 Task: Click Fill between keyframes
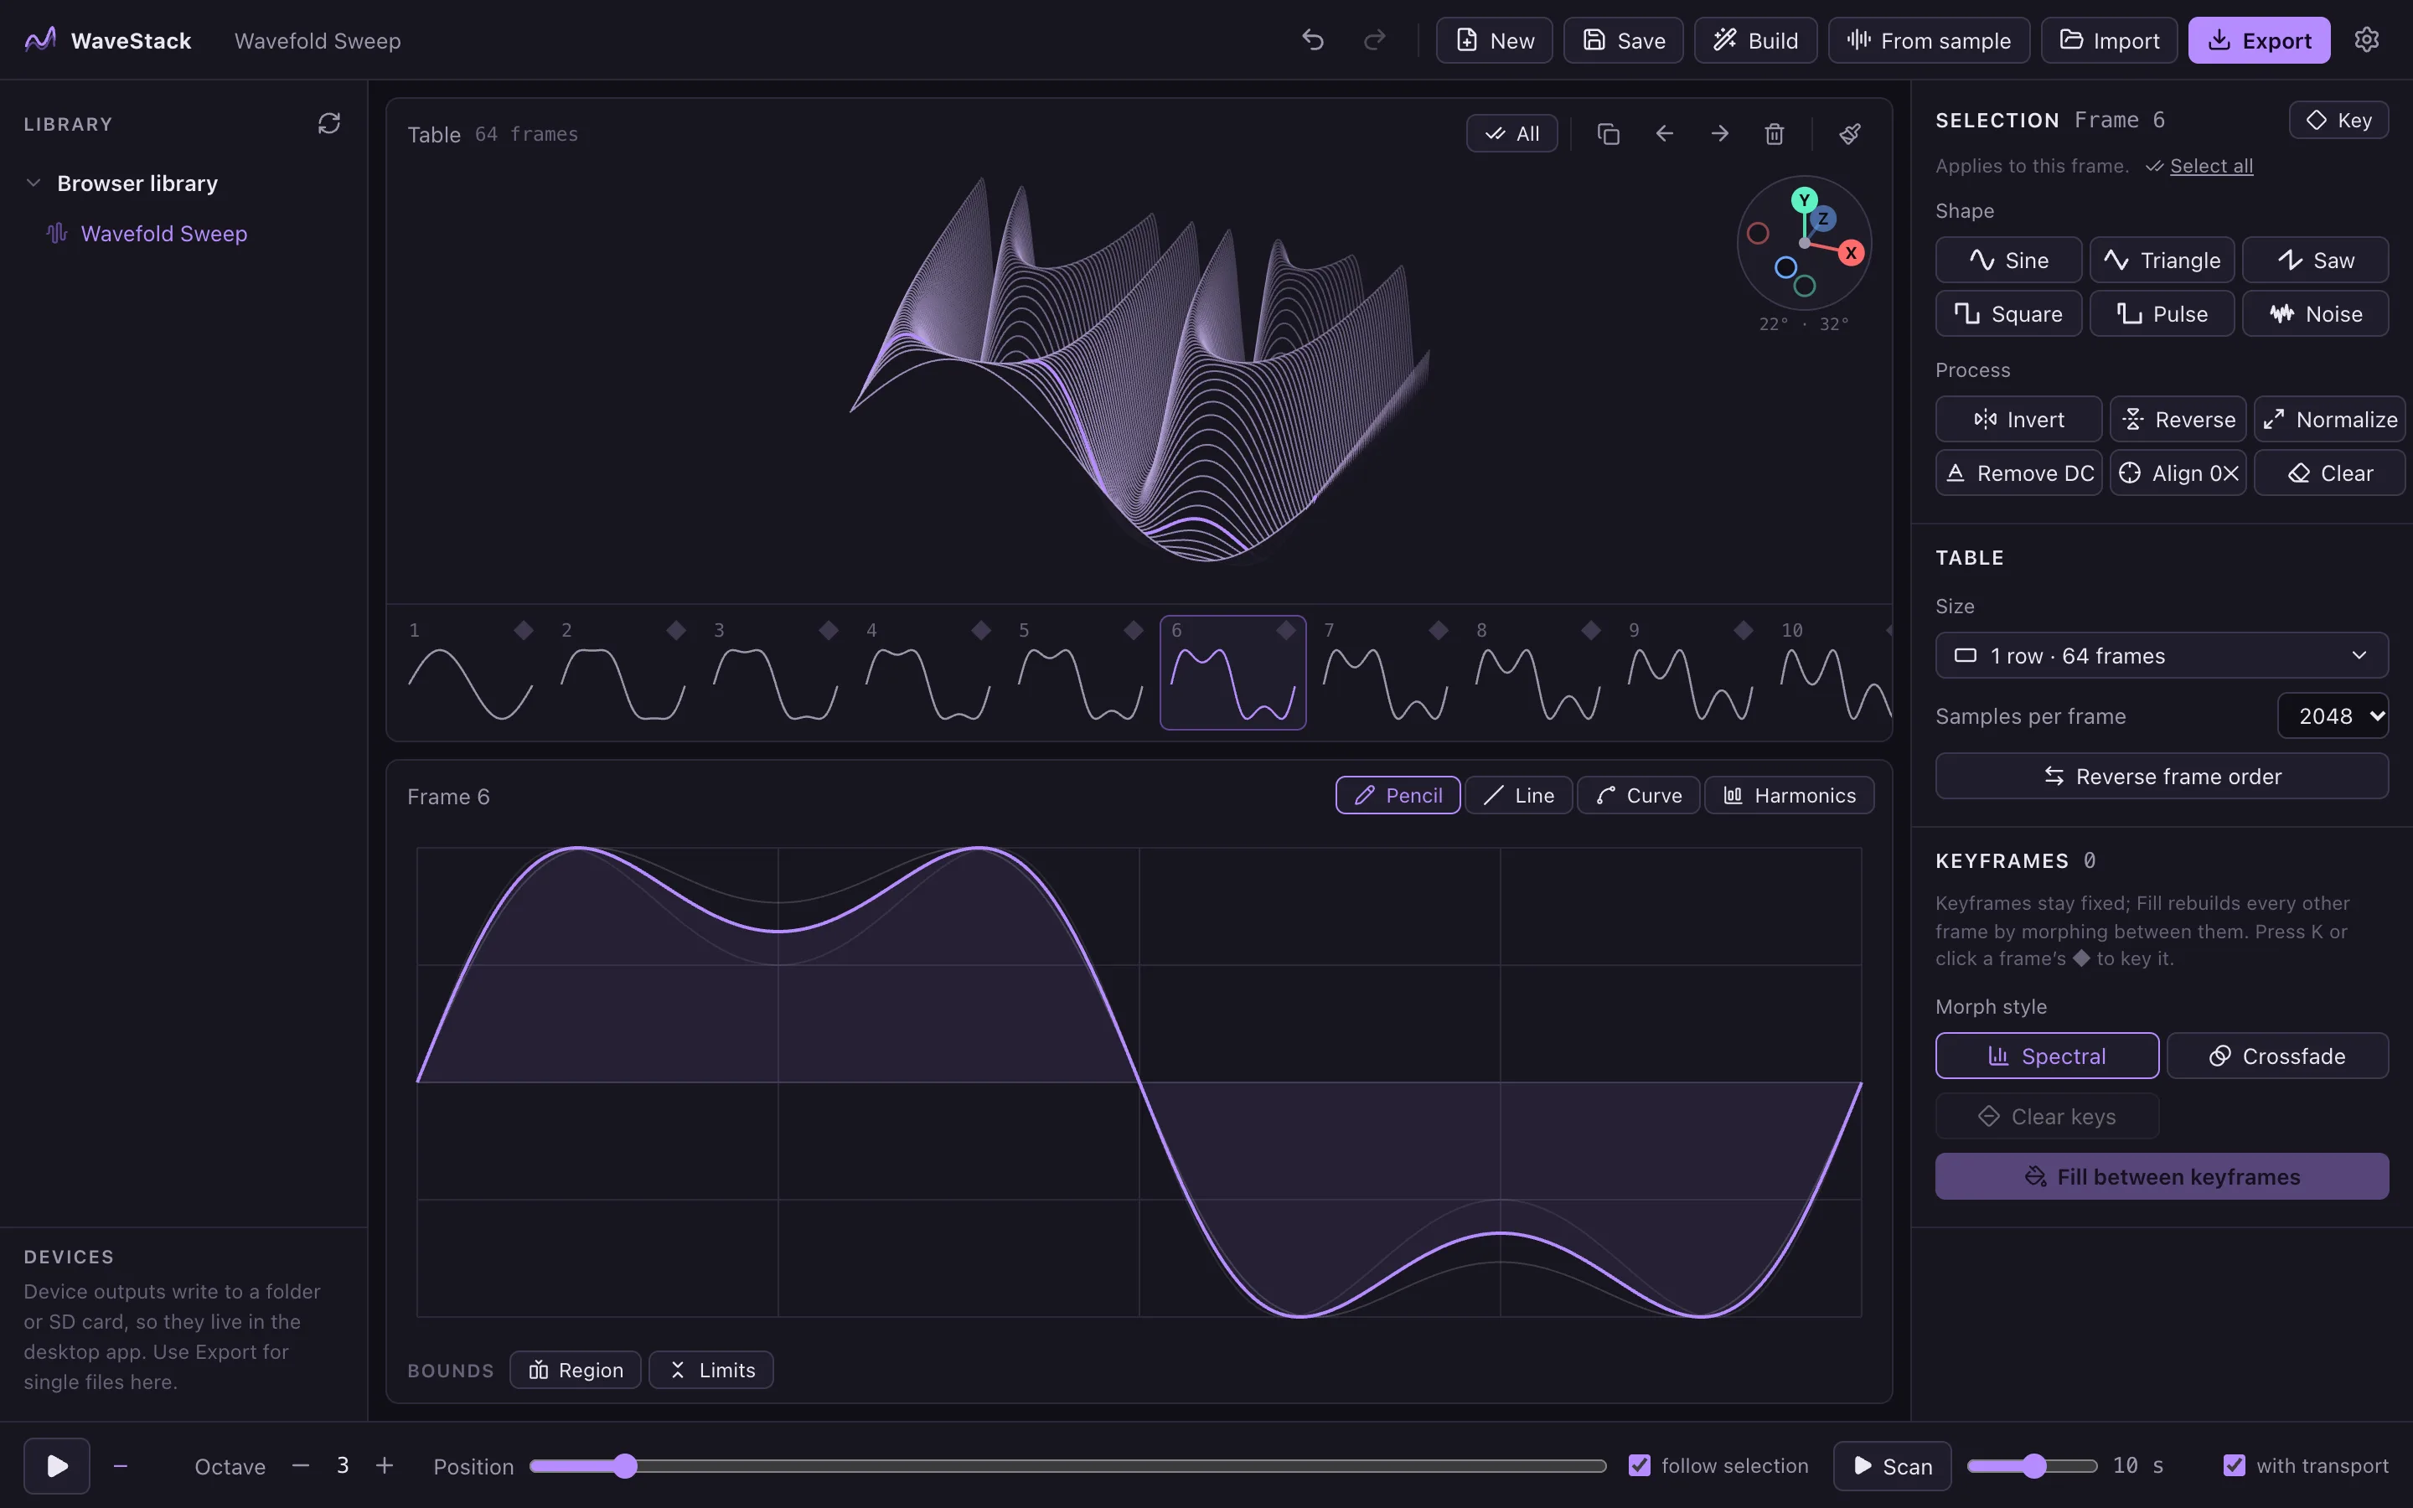pyautogui.click(x=2162, y=1177)
